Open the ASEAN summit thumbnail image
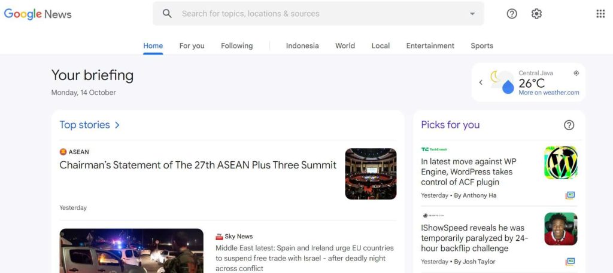Screen dimensions: 613x273 coord(371,174)
